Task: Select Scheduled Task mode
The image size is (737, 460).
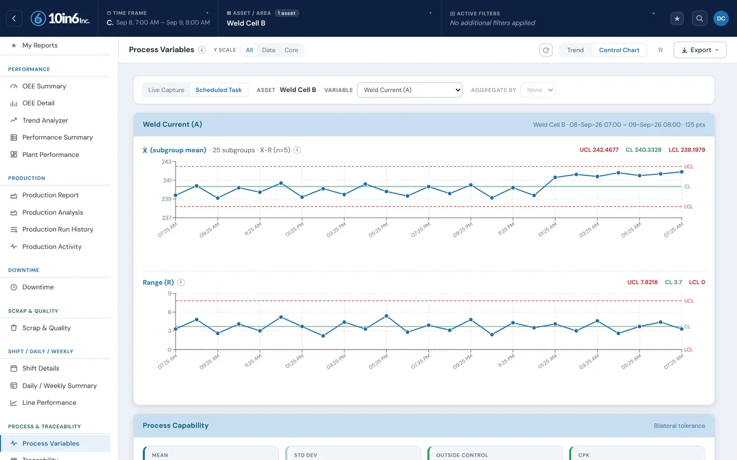Action: pos(219,90)
